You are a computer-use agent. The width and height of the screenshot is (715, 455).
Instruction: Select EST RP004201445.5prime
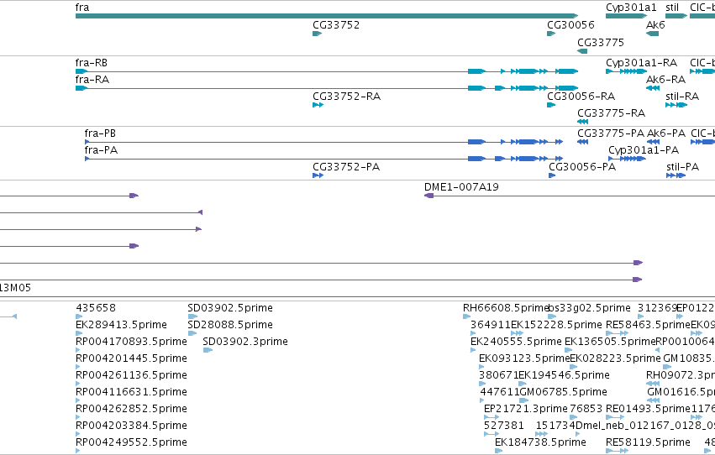131,359
